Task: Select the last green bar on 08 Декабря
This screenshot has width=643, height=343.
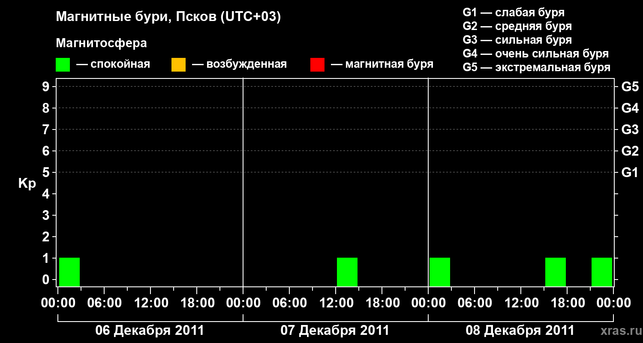Action: pos(602,272)
